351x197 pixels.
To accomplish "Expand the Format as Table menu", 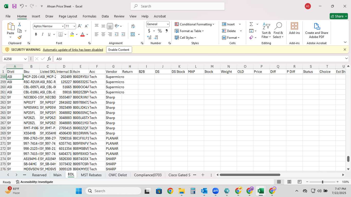I will pos(189,31).
